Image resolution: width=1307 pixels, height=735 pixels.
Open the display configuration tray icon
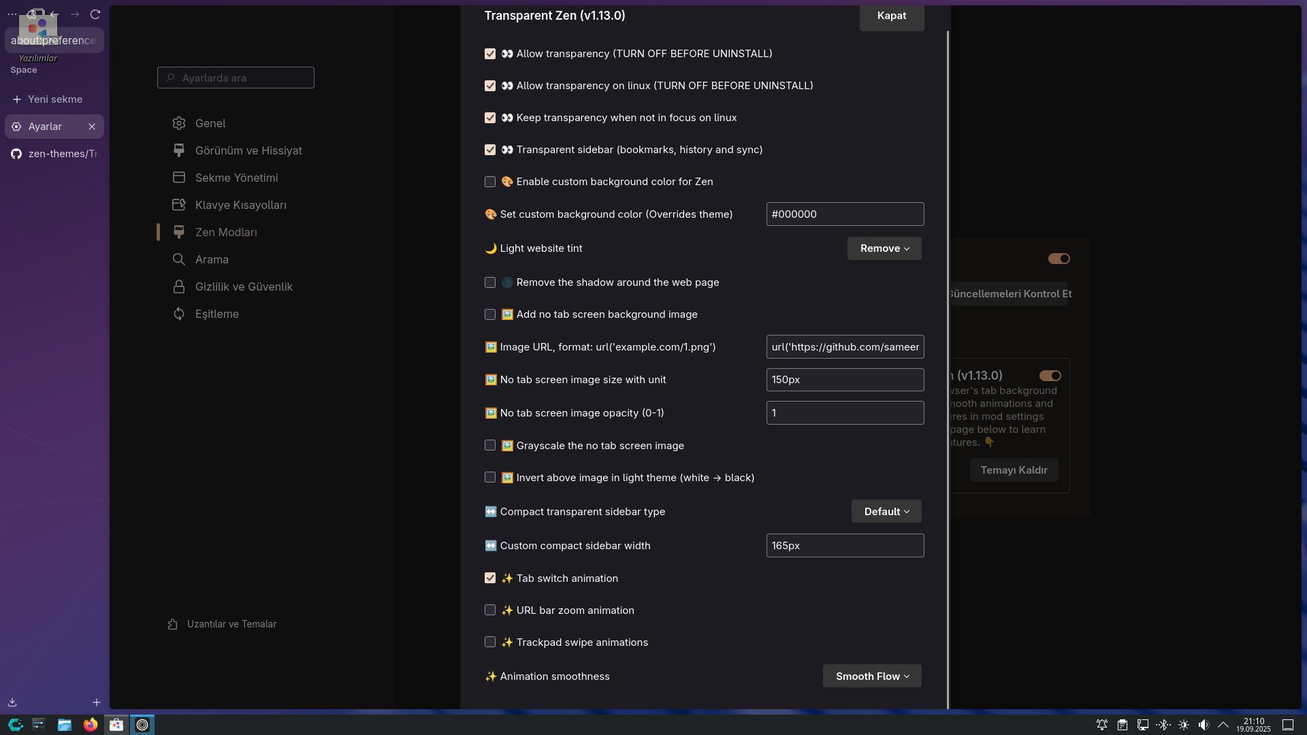coord(1143,725)
